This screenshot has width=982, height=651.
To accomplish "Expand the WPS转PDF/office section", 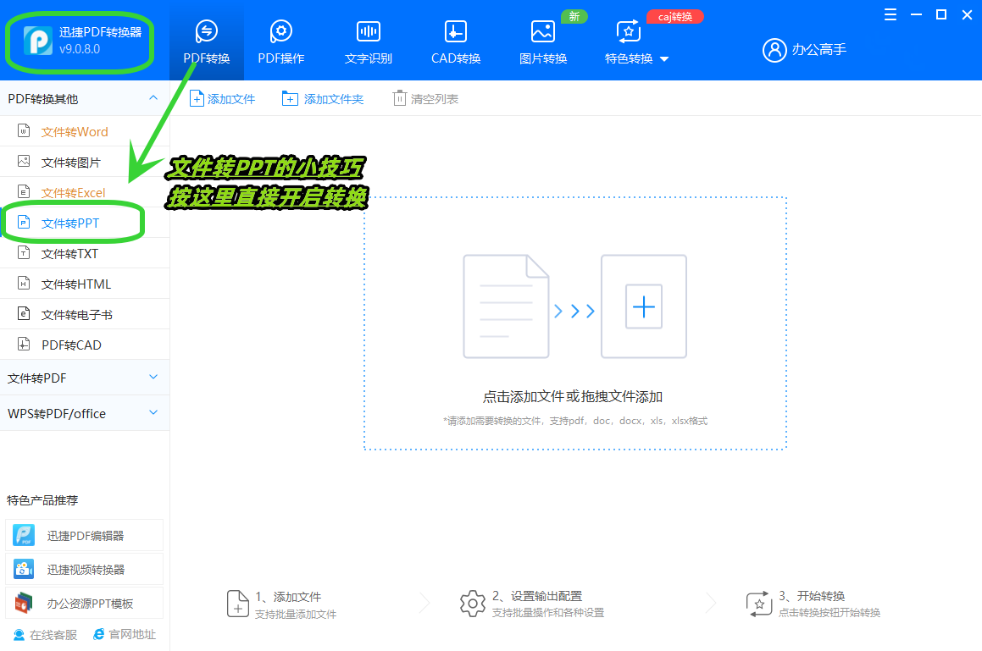I will coord(85,413).
